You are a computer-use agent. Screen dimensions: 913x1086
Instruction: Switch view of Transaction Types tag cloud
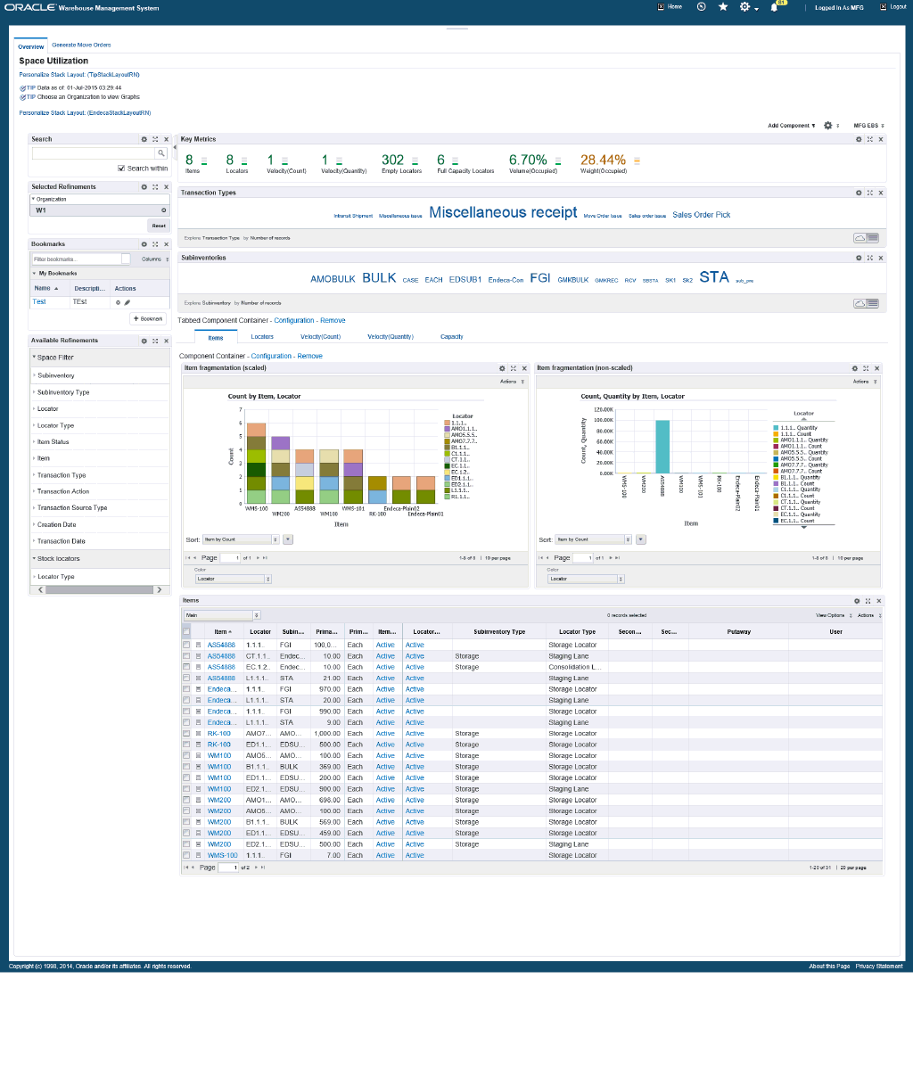(x=866, y=238)
